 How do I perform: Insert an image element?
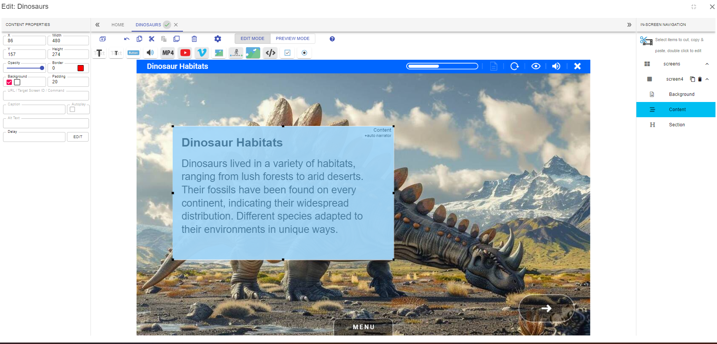[219, 53]
